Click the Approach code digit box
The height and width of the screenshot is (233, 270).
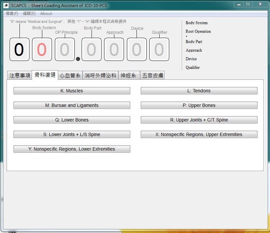pyautogui.click(x=114, y=49)
